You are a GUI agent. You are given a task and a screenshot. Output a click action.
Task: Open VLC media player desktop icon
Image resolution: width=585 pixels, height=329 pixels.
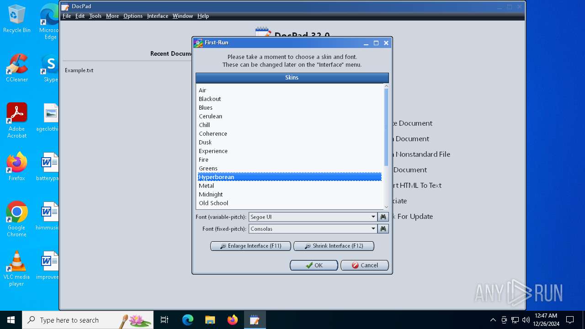(17, 269)
